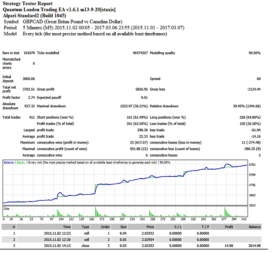Screen dimensions: 272x253
Task: Click the balance cell 3014.98
Action: click(x=255, y=246)
